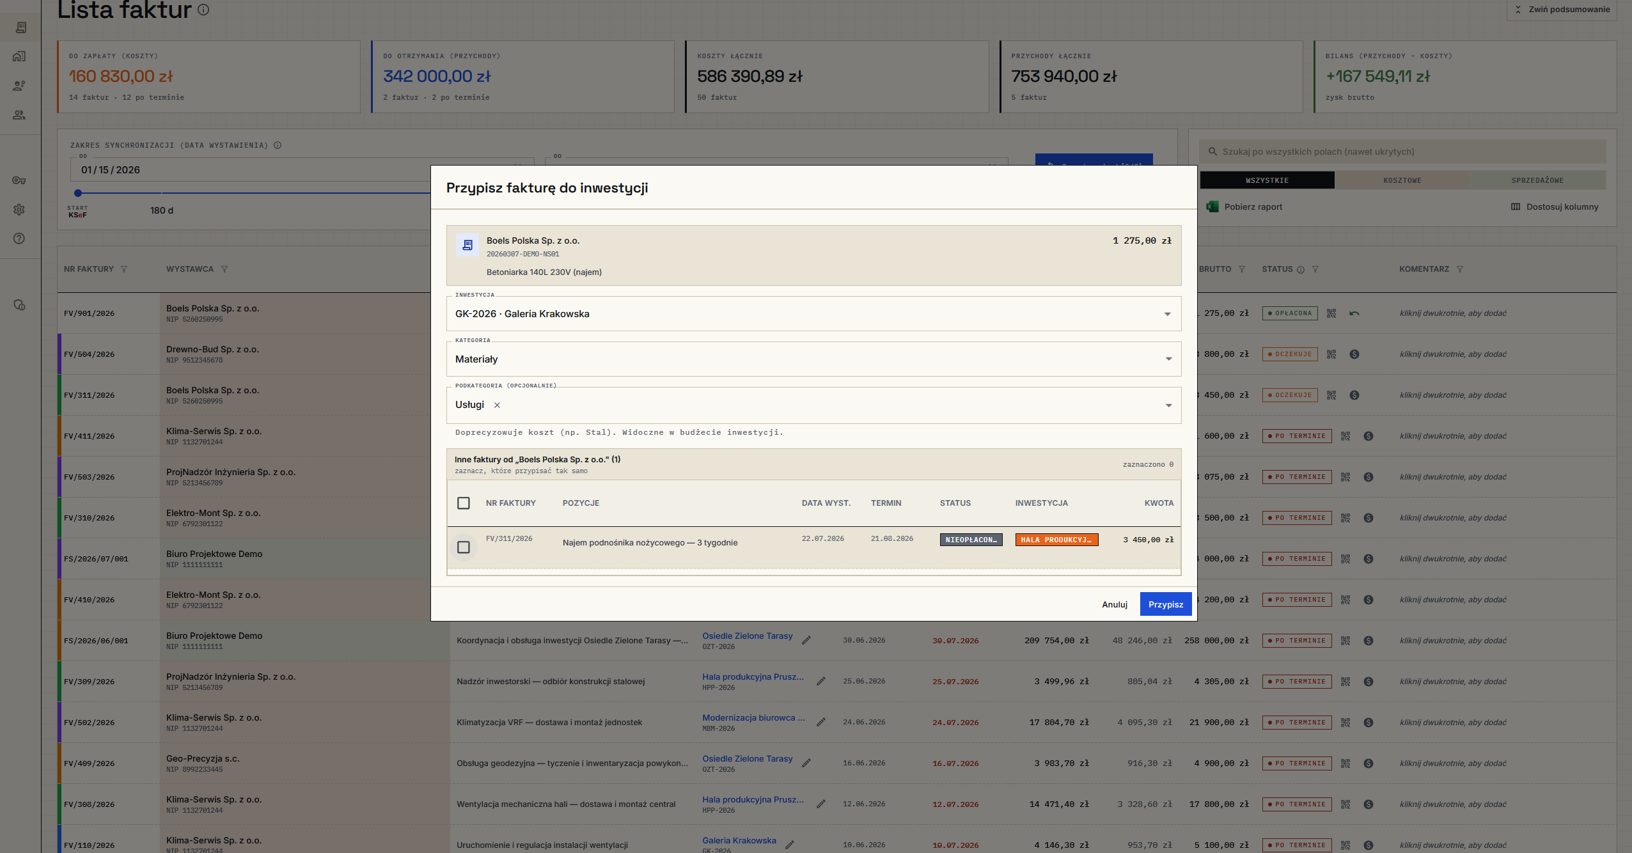Open the Podkategoria dropdown arrow
1632x853 pixels.
[1168, 405]
